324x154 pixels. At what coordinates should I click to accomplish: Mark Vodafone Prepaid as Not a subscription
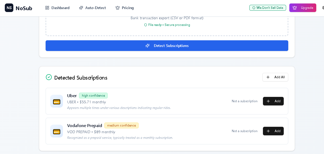(x=244, y=131)
